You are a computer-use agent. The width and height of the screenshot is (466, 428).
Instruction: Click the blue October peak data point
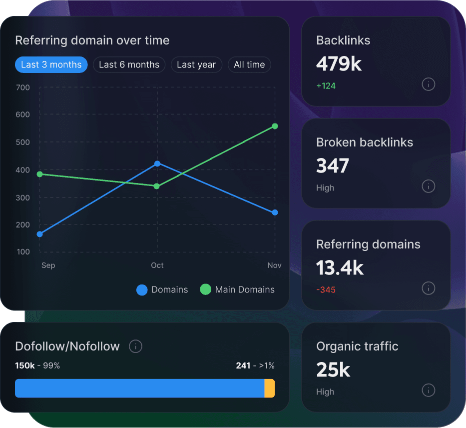tap(157, 163)
